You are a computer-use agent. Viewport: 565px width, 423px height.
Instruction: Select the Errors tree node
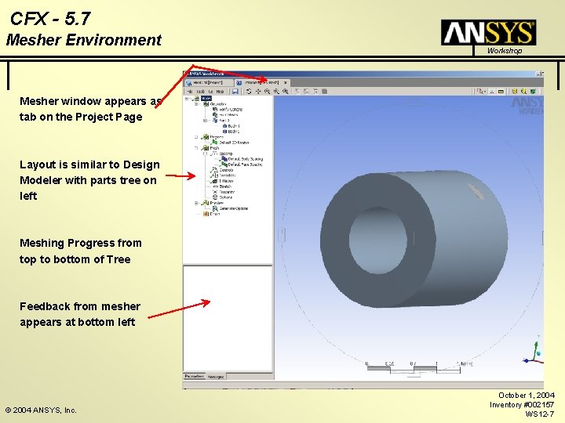(x=215, y=214)
